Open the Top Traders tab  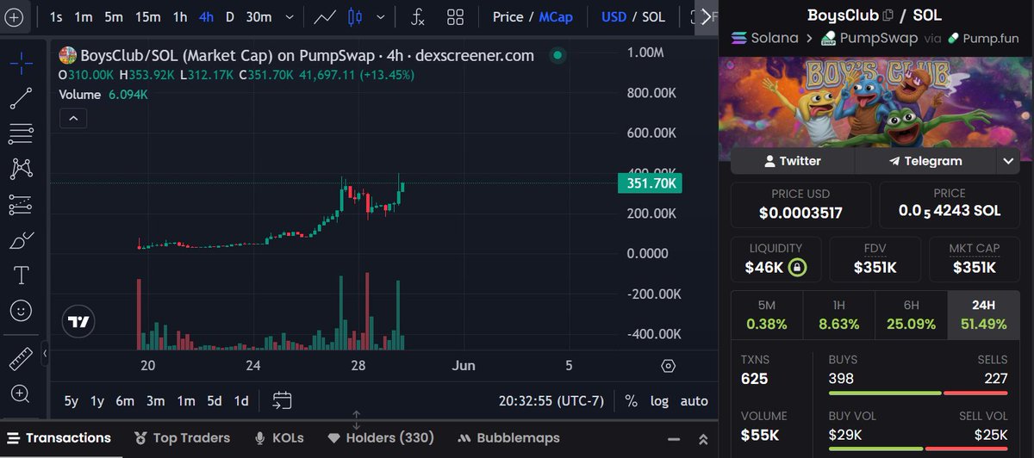pyautogui.click(x=181, y=438)
